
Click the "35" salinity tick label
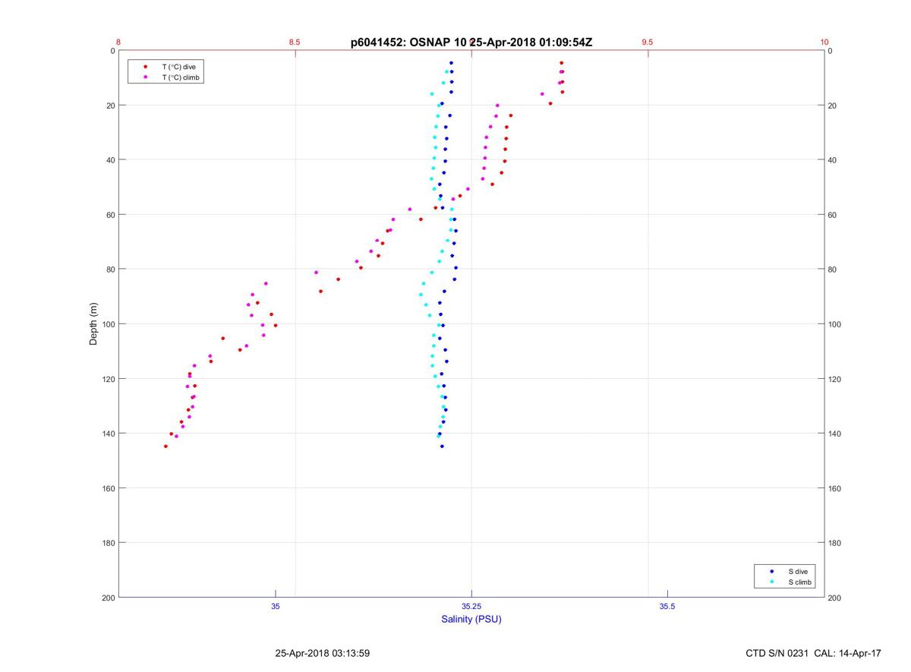coord(276,606)
